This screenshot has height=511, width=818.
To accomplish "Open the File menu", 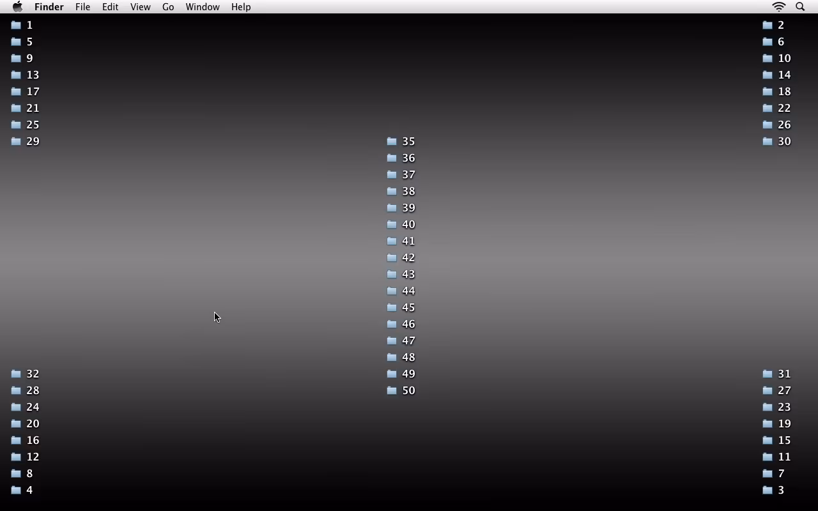I will coord(82,6).
